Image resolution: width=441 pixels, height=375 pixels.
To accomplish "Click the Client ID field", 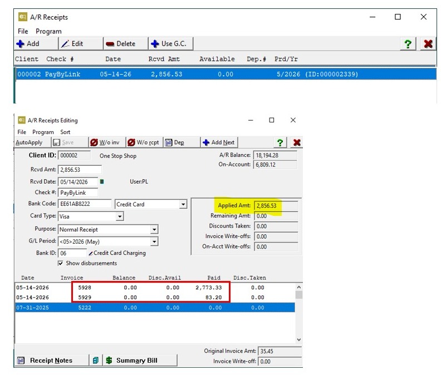I will pos(74,155).
